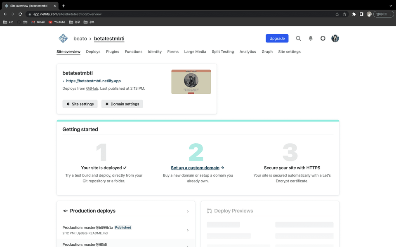The height and width of the screenshot is (247, 396).
Task: Open the Chrome profile avatar
Action: (x=369, y=14)
